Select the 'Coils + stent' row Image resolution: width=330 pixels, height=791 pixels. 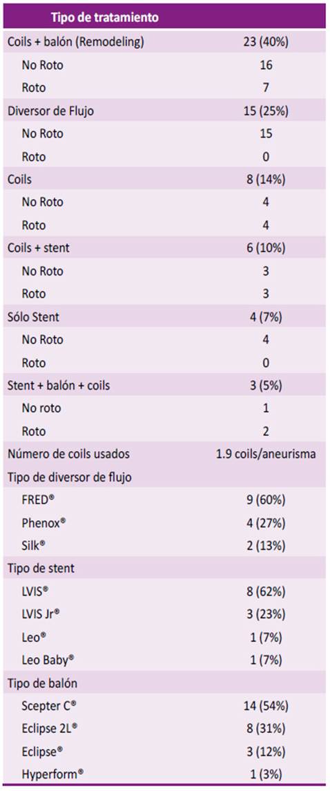(165, 248)
